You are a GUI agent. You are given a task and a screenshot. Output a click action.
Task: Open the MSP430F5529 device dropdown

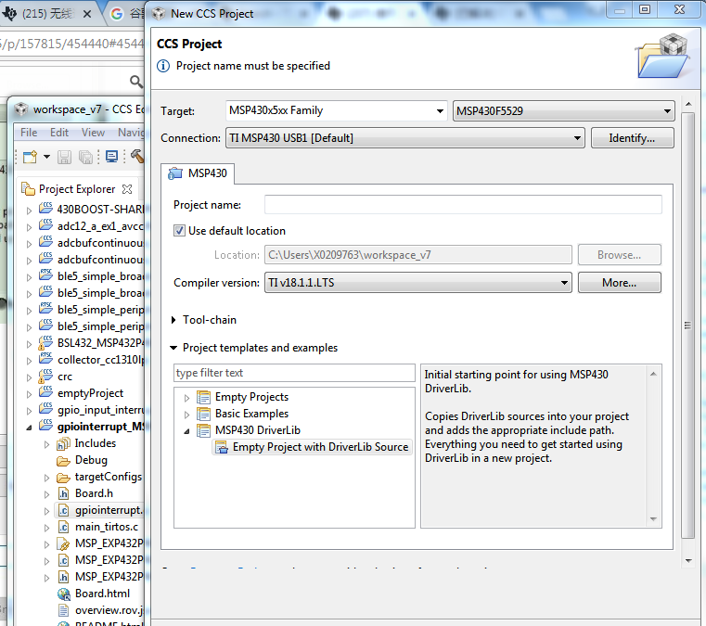click(x=564, y=110)
